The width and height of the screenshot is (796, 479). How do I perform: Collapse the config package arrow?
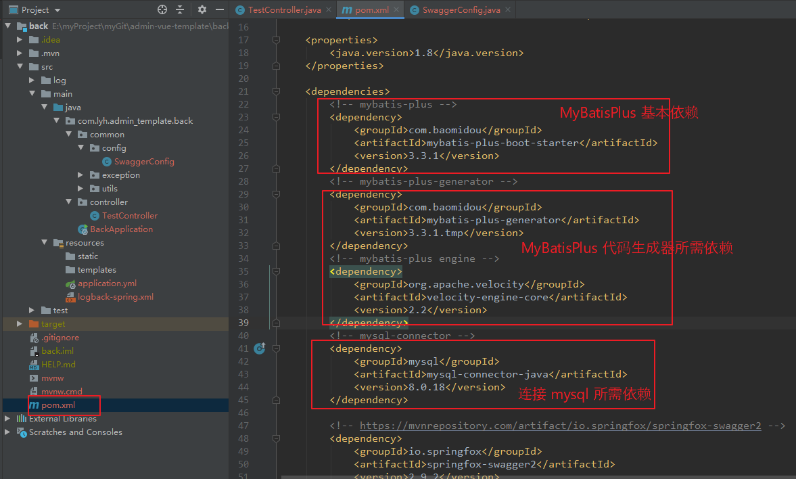[80, 147]
